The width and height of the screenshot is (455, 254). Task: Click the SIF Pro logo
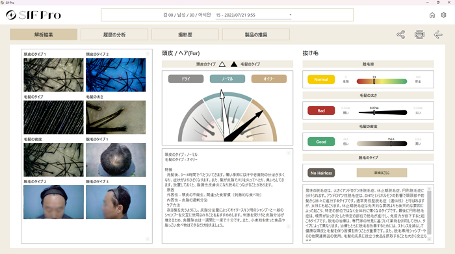point(34,15)
